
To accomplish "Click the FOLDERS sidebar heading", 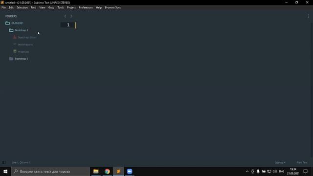I will pos(11,16).
